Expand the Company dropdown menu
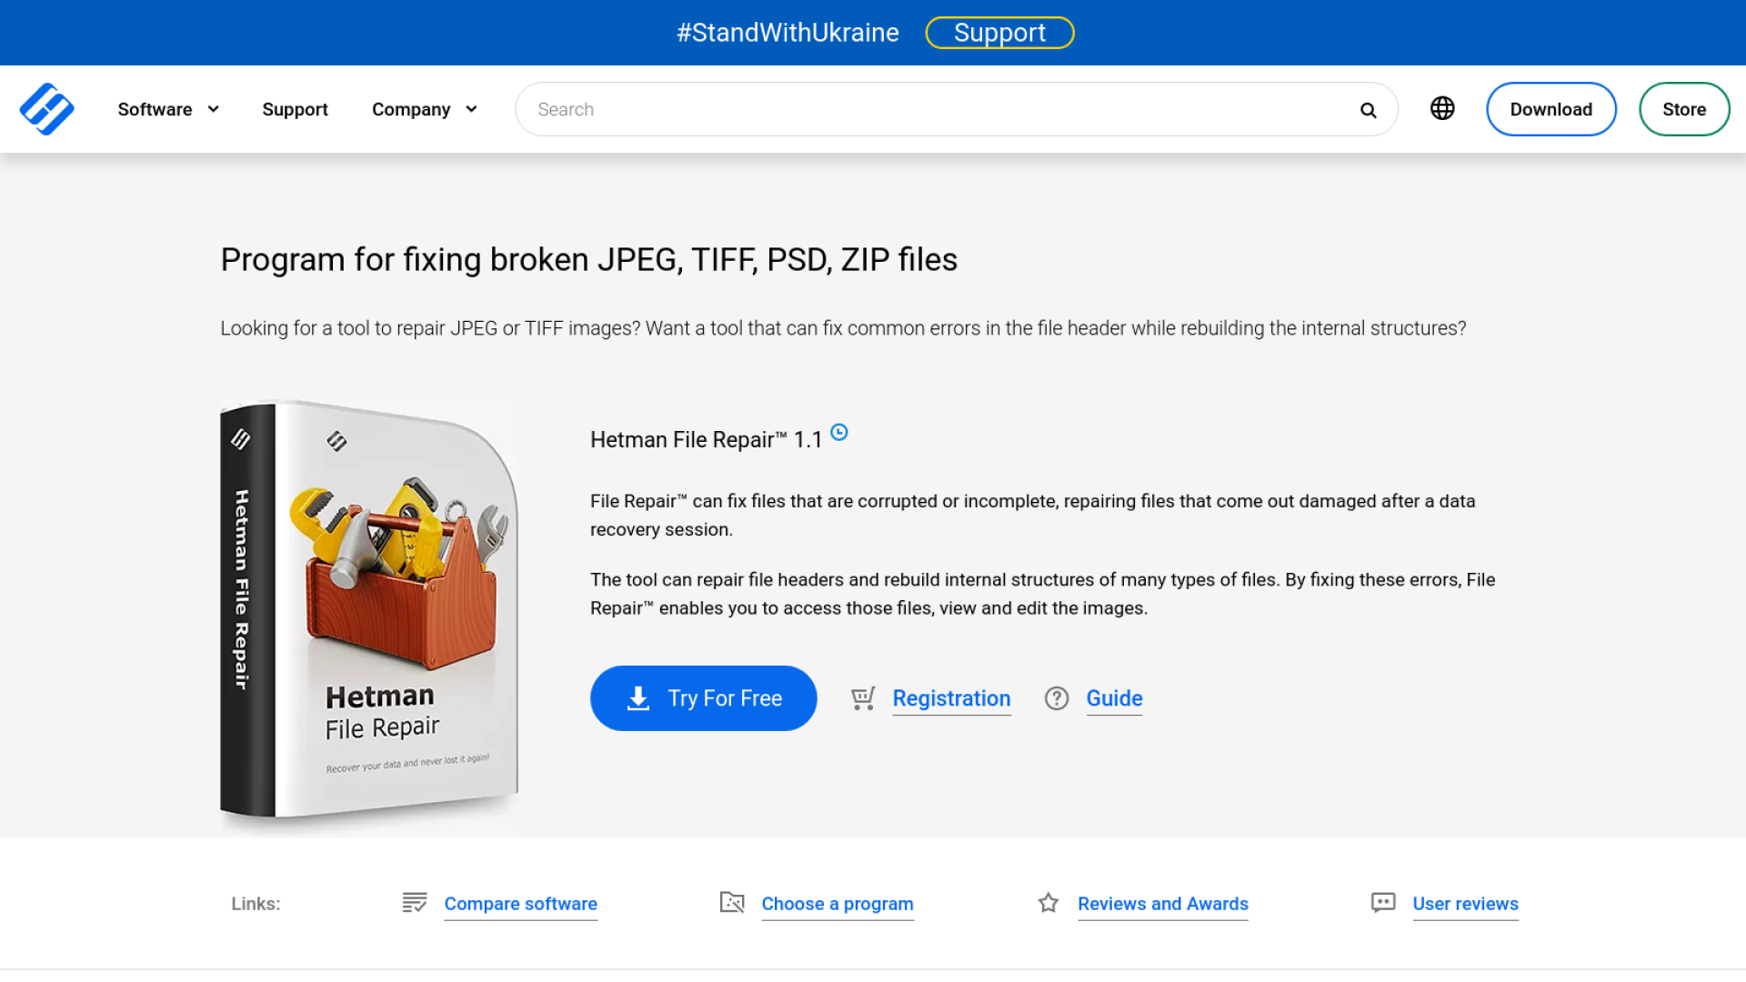The width and height of the screenshot is (1746, 982). click(x=424, y=109)
